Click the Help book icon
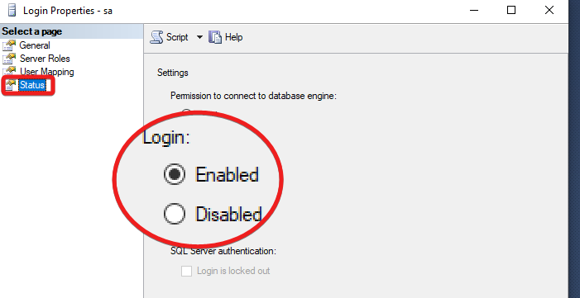Image resolution: width=580 pixels, height=298 pixels. point(215,37)
